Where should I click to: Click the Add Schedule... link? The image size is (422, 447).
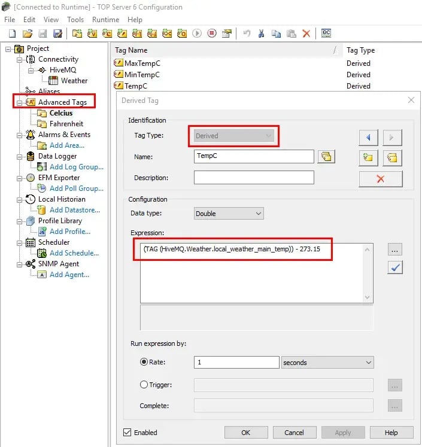(x=74, y=253)
